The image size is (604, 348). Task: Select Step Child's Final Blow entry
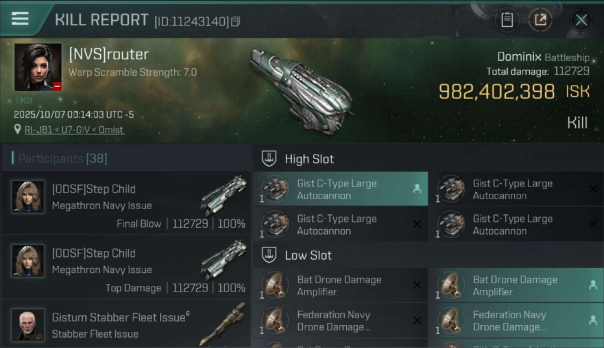(126, 204)
